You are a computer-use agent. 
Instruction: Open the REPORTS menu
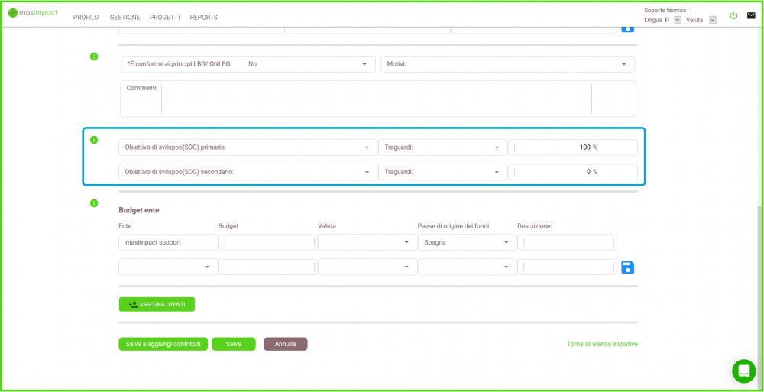click(203, 18)
